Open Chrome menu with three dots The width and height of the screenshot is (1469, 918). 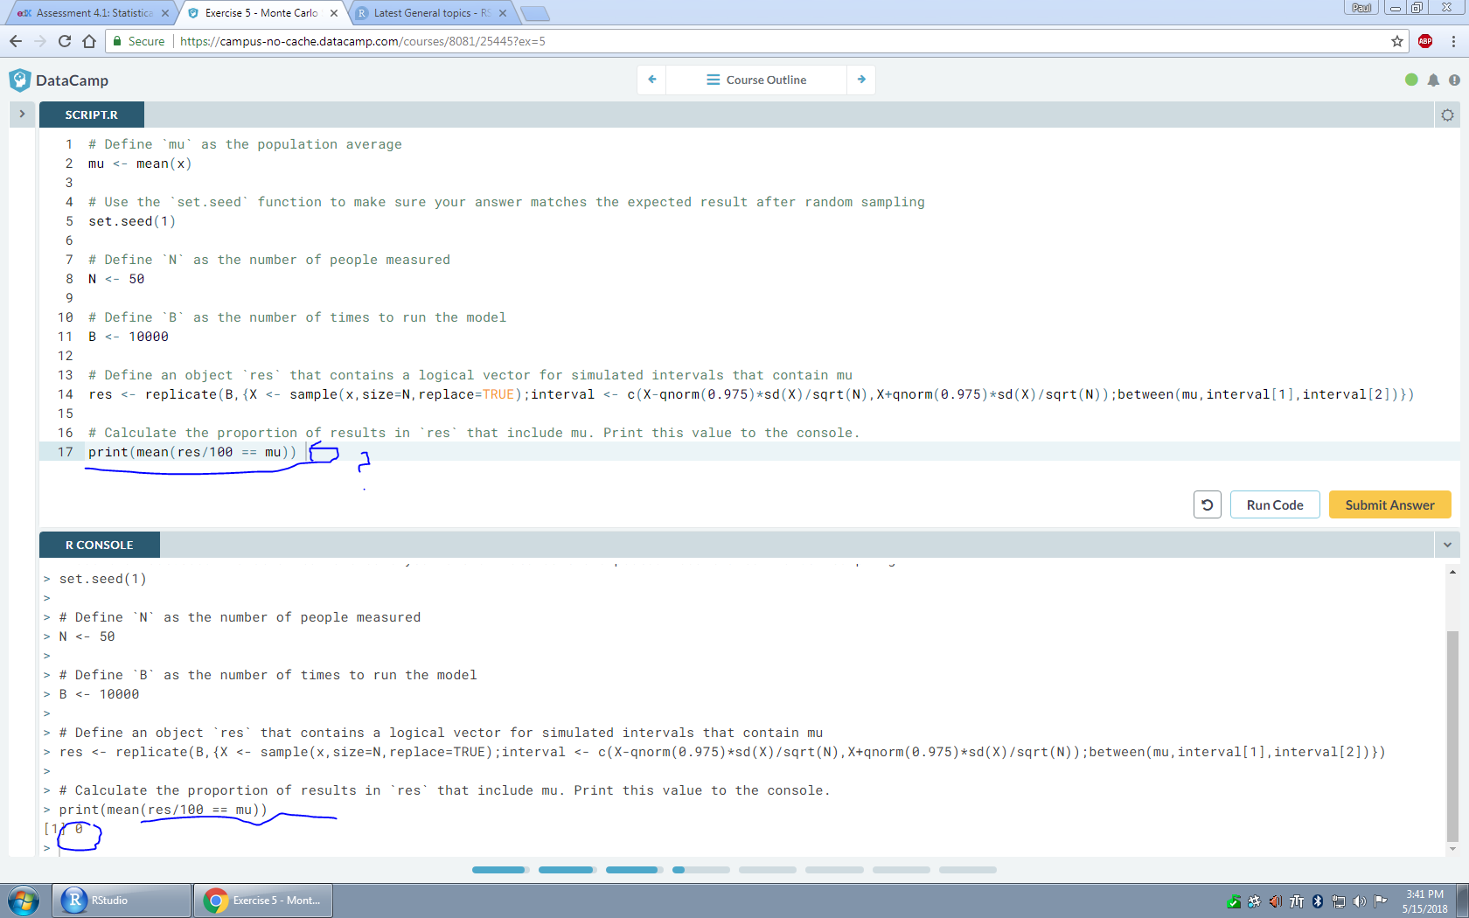pos(1453,41)
